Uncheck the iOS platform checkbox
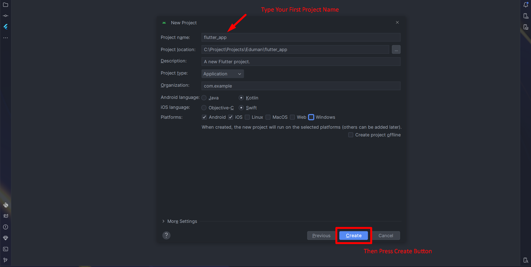The image size is (531, 267). (230, 117)
